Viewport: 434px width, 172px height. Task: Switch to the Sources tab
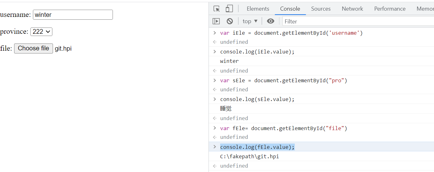coord(321,9)
